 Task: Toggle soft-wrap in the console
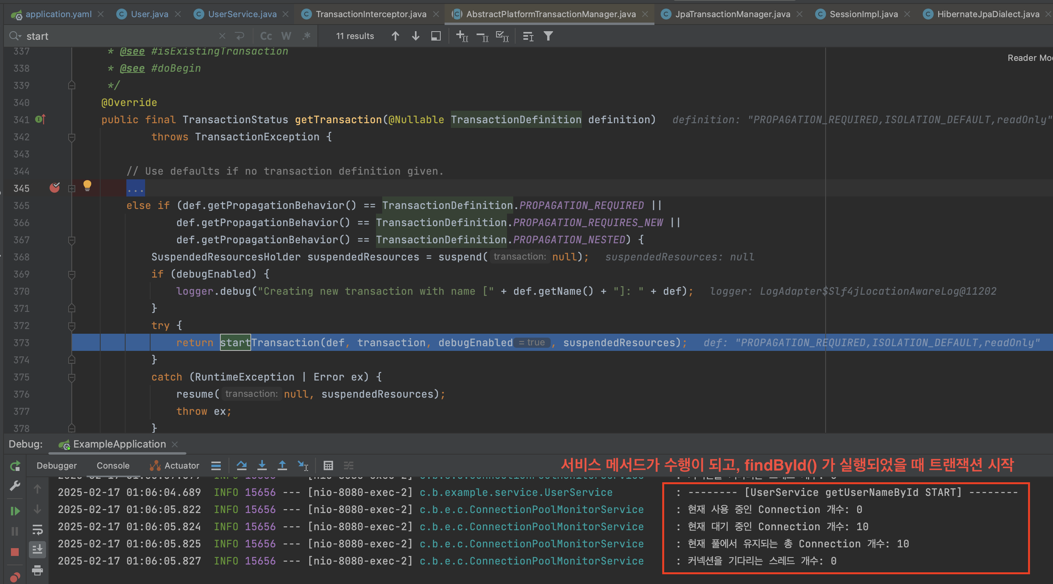(37, 530)
